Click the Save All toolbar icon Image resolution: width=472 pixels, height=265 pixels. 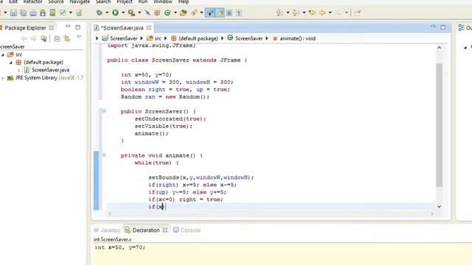tap(23, 13)
